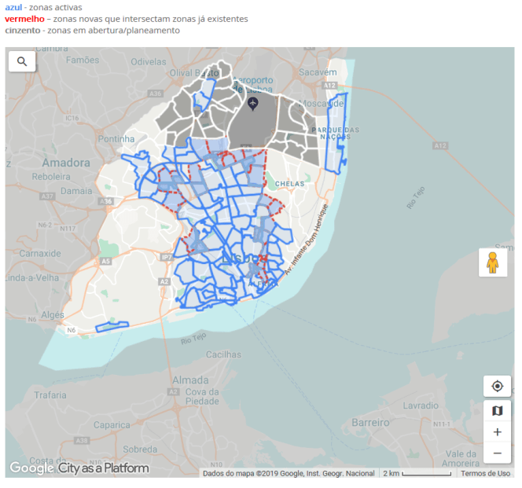Click the IP7 road shield

coord(166,257)
